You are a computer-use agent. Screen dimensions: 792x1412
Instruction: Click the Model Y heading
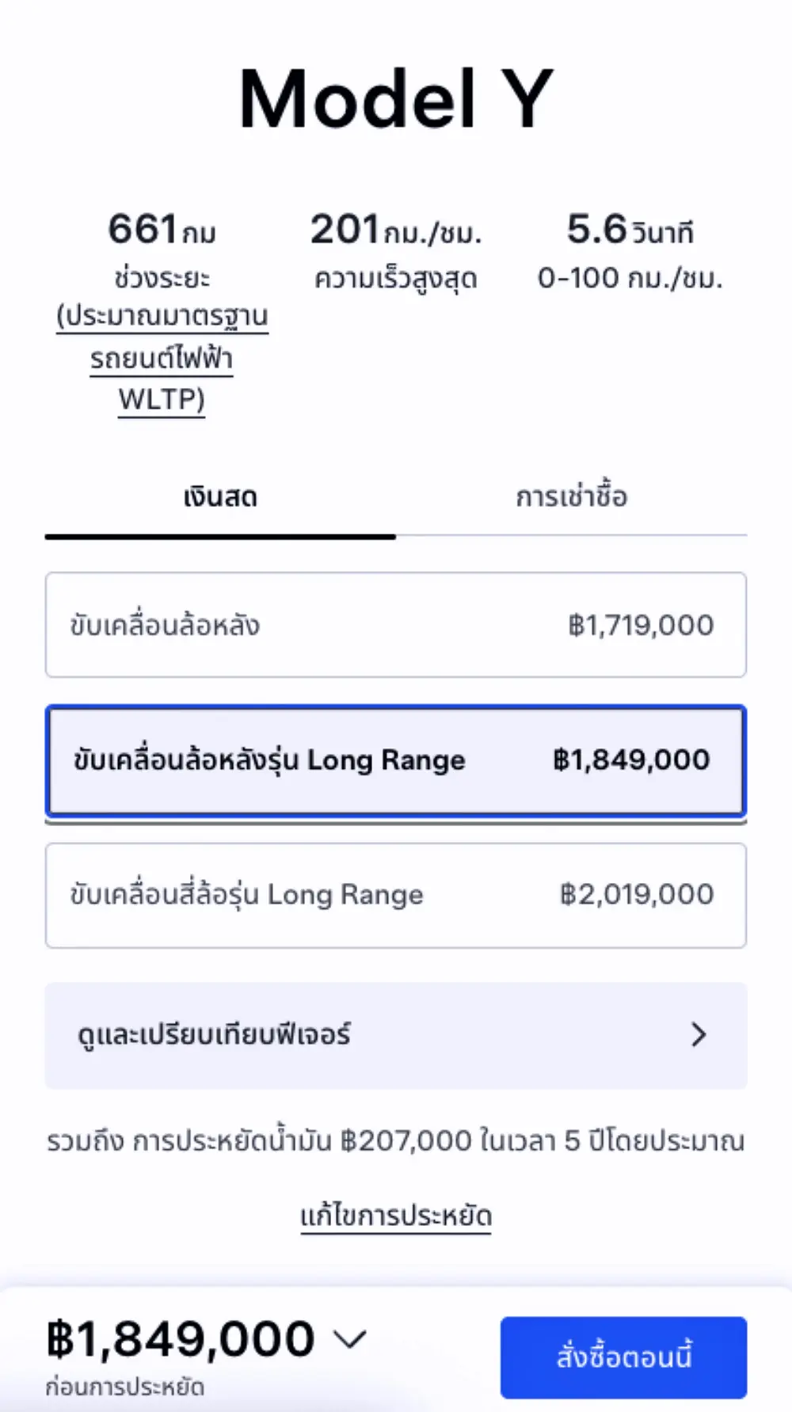pyautogui.click(x=395, y=100)
